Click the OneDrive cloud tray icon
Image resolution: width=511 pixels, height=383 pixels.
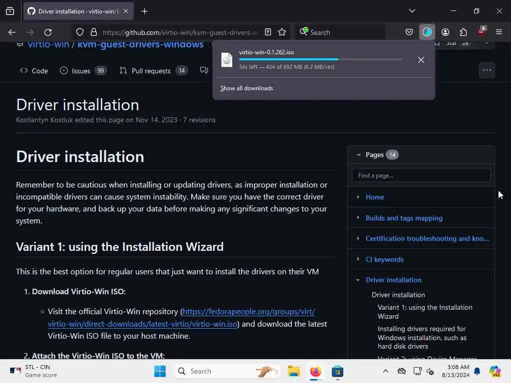(402, 371)
